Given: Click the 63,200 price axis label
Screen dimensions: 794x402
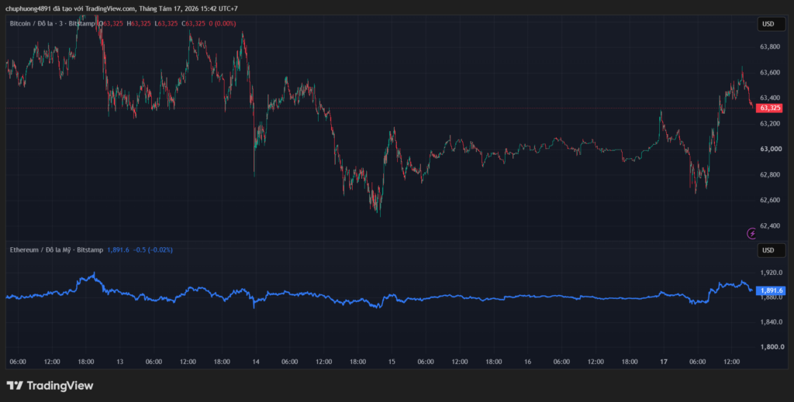Looking at the screenshot, I should pyautogui.click(x=770, y=123).
